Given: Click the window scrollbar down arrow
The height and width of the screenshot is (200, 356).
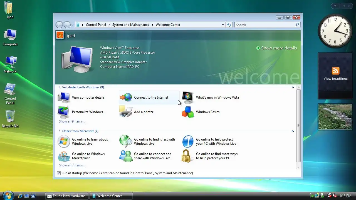Looking at the screenshot, I should pyautogui.click(x=299, y=167).
